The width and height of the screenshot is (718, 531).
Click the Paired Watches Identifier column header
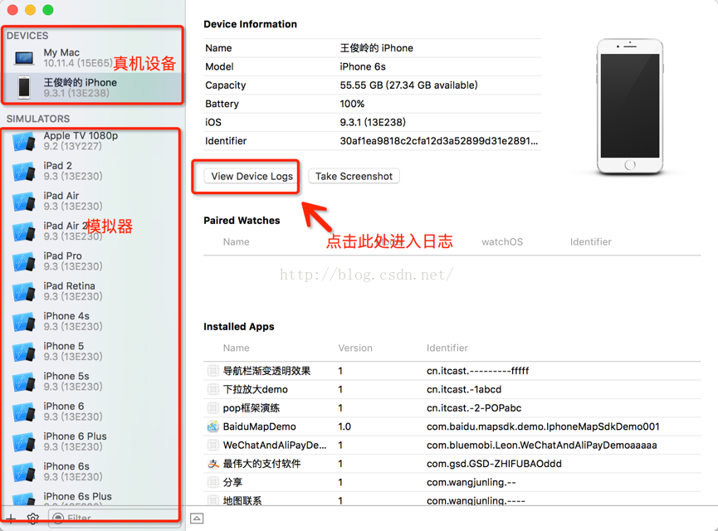coord(591,241)
